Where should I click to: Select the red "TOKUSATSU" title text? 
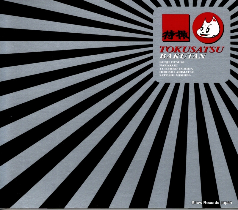pos(192,49)
